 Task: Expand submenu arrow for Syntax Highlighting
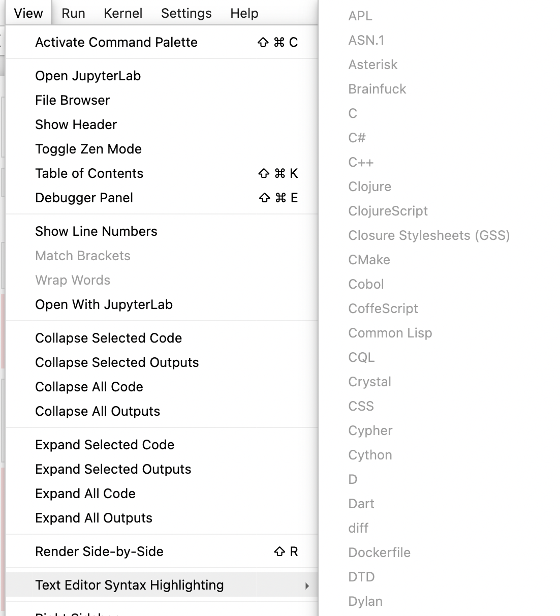[307, 586]
